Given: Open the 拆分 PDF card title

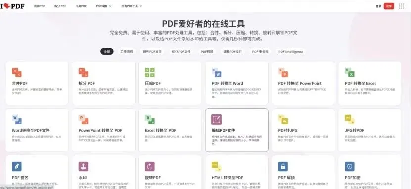Looking at the screenshot, I should pyautogui.click(x=87, y=84).
